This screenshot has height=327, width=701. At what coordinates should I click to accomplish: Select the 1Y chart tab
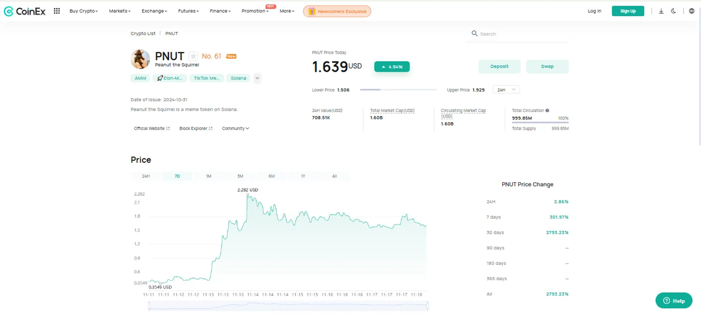[303, 176]
